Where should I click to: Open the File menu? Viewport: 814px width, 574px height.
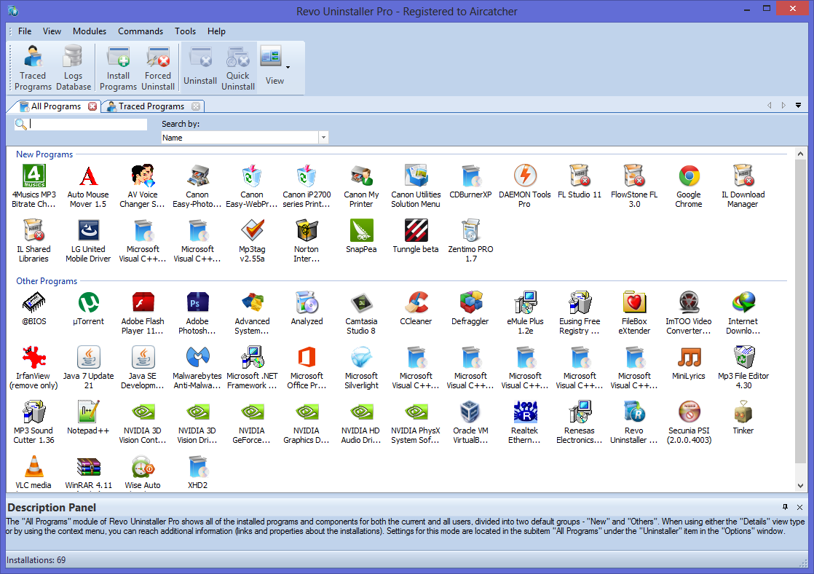[25, 31]
